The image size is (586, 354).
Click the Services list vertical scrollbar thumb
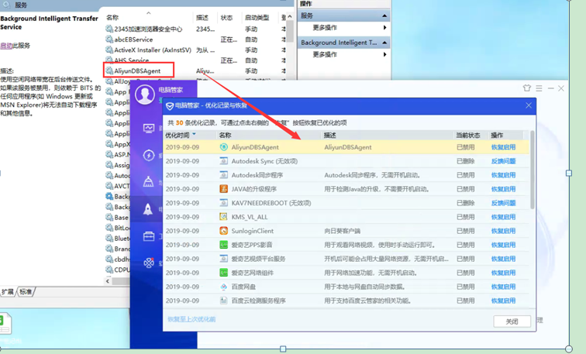290,31
